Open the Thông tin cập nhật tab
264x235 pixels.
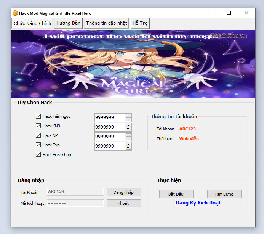coord(106,23)
